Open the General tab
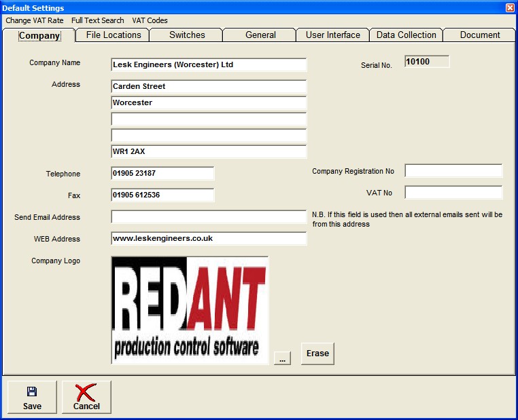The height and width of the screenshot is (420, 518). [260, 35]
